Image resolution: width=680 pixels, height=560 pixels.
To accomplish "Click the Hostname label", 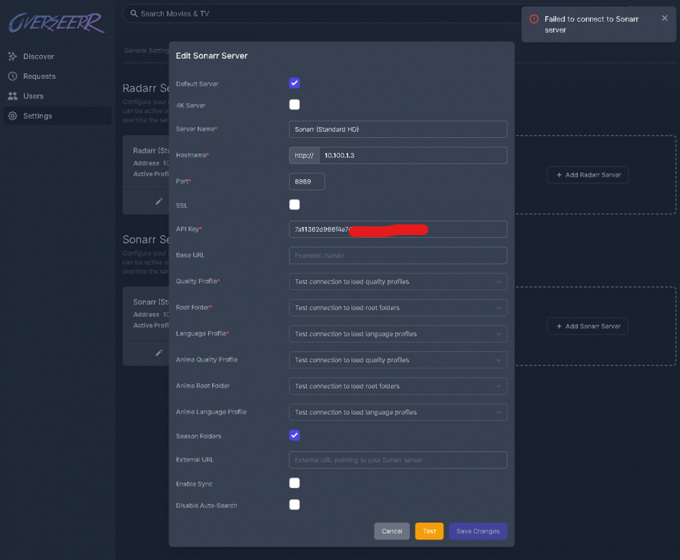I will 192,155.
